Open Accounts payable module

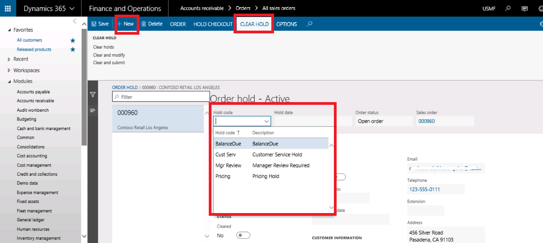(33, 92)
